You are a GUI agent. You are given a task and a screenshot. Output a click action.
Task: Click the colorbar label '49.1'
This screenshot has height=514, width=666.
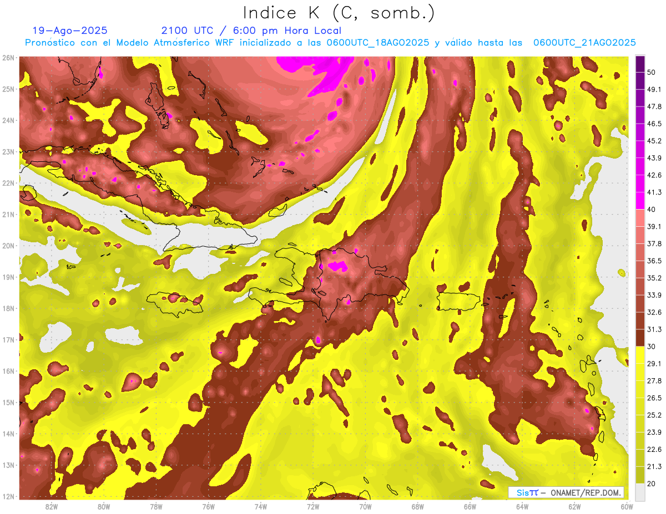click(654, 89)
